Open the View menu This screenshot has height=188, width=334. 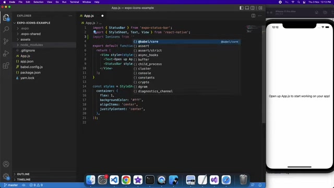click(x=50, y=2)
